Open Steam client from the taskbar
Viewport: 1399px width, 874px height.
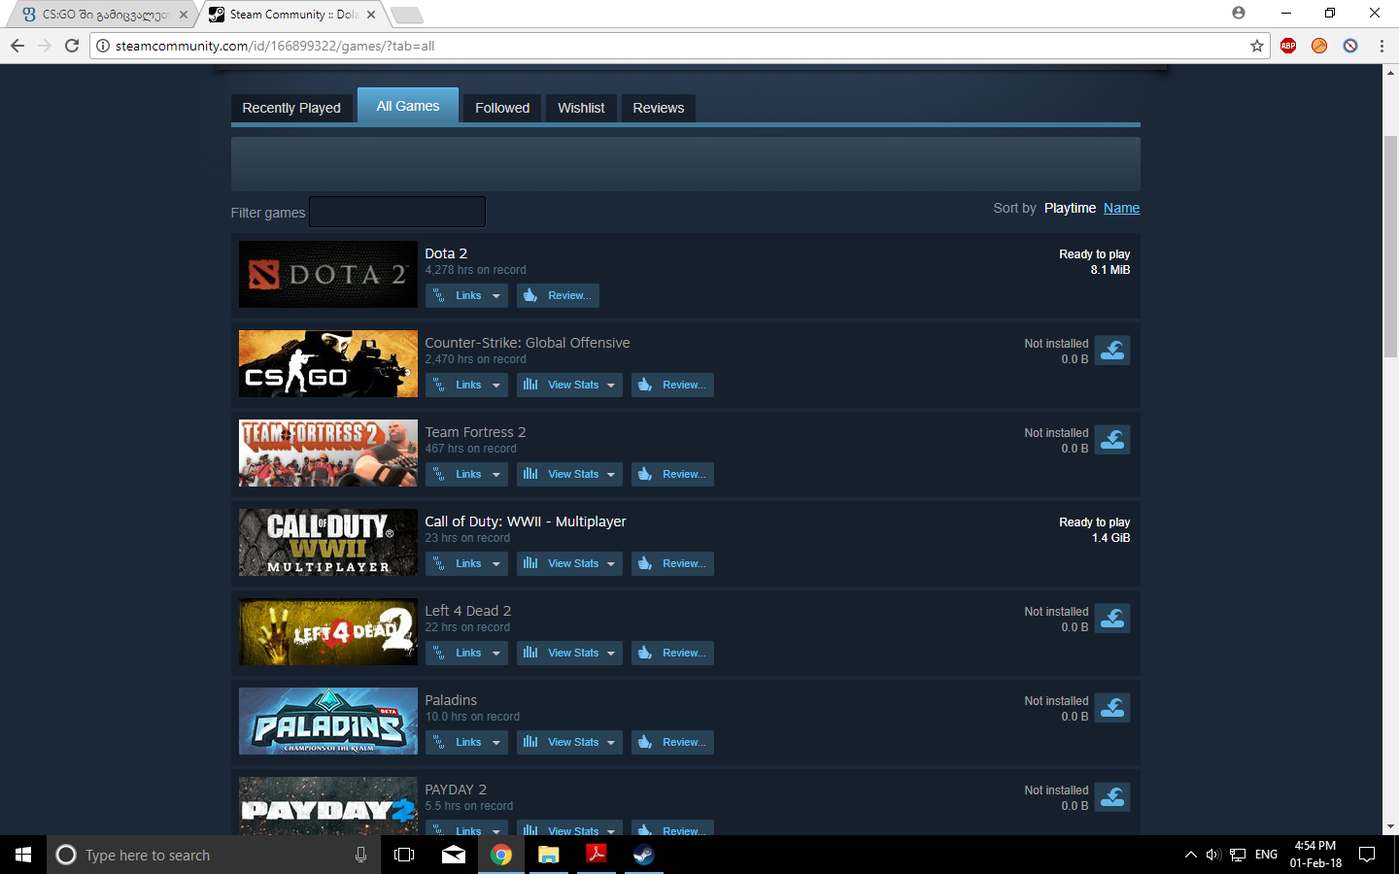(644, 855)
